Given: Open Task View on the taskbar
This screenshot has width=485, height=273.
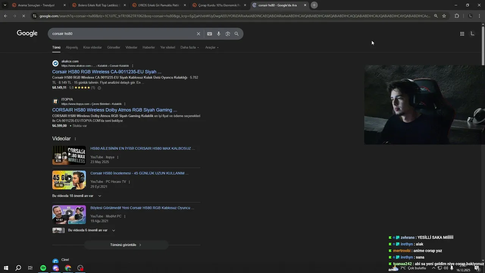Looking at the screenshot, I should pyautogui.click(x=30, y=268).
